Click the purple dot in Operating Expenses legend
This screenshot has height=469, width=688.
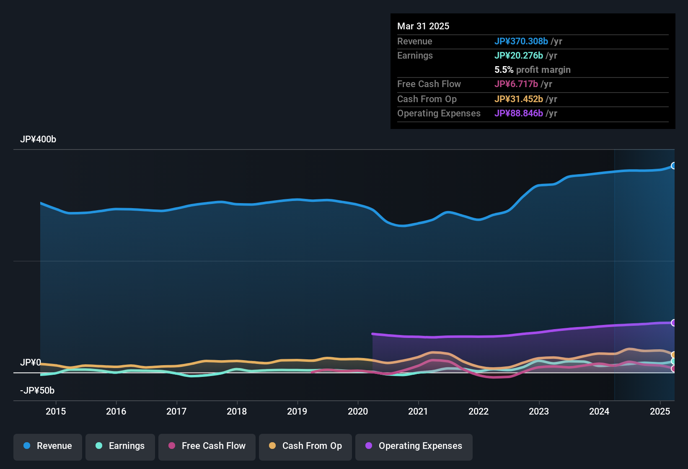click(369, 446)
